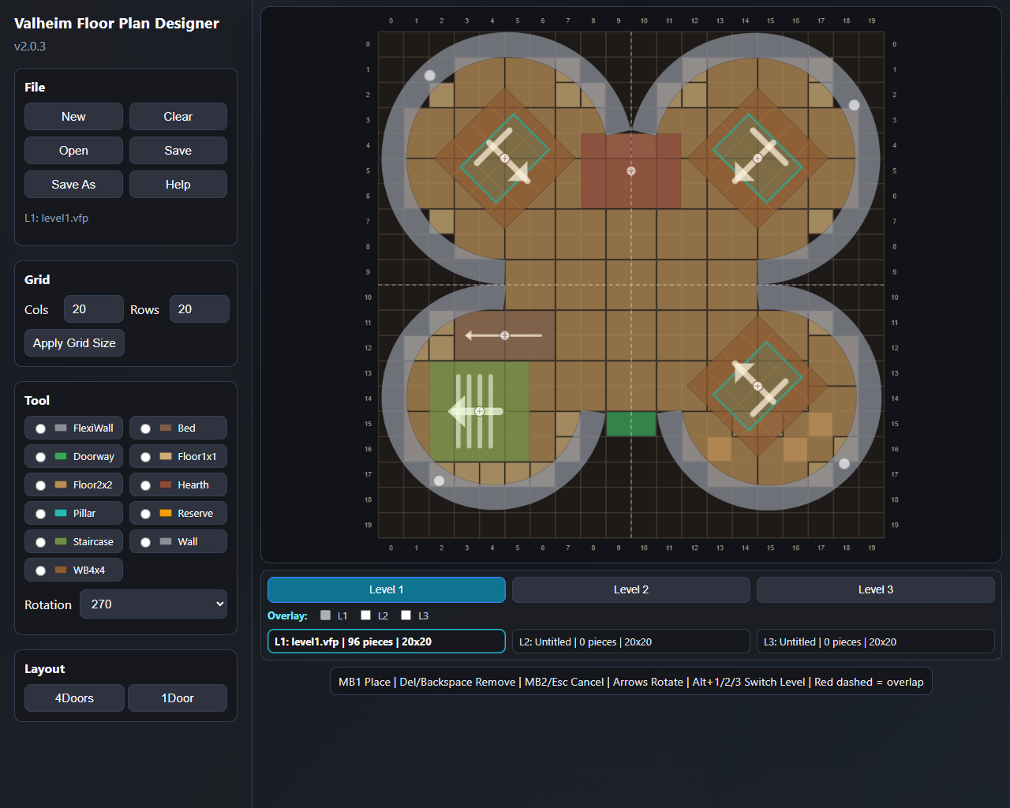Click the top-left workbench diagonal arrow
Screen dimensions: 1010x808
tap(505, 158)
